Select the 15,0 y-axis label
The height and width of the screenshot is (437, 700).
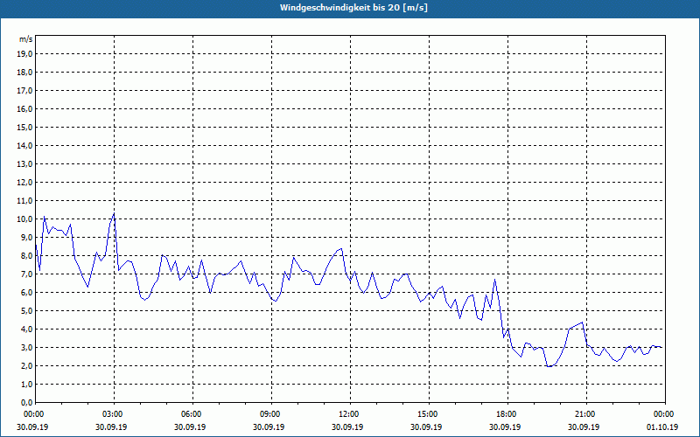coord(25,127)
